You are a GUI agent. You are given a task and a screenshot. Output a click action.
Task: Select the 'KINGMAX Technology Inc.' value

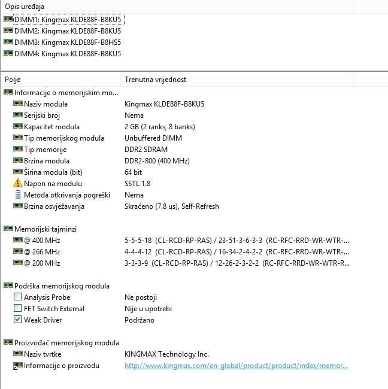pos(166,354)
